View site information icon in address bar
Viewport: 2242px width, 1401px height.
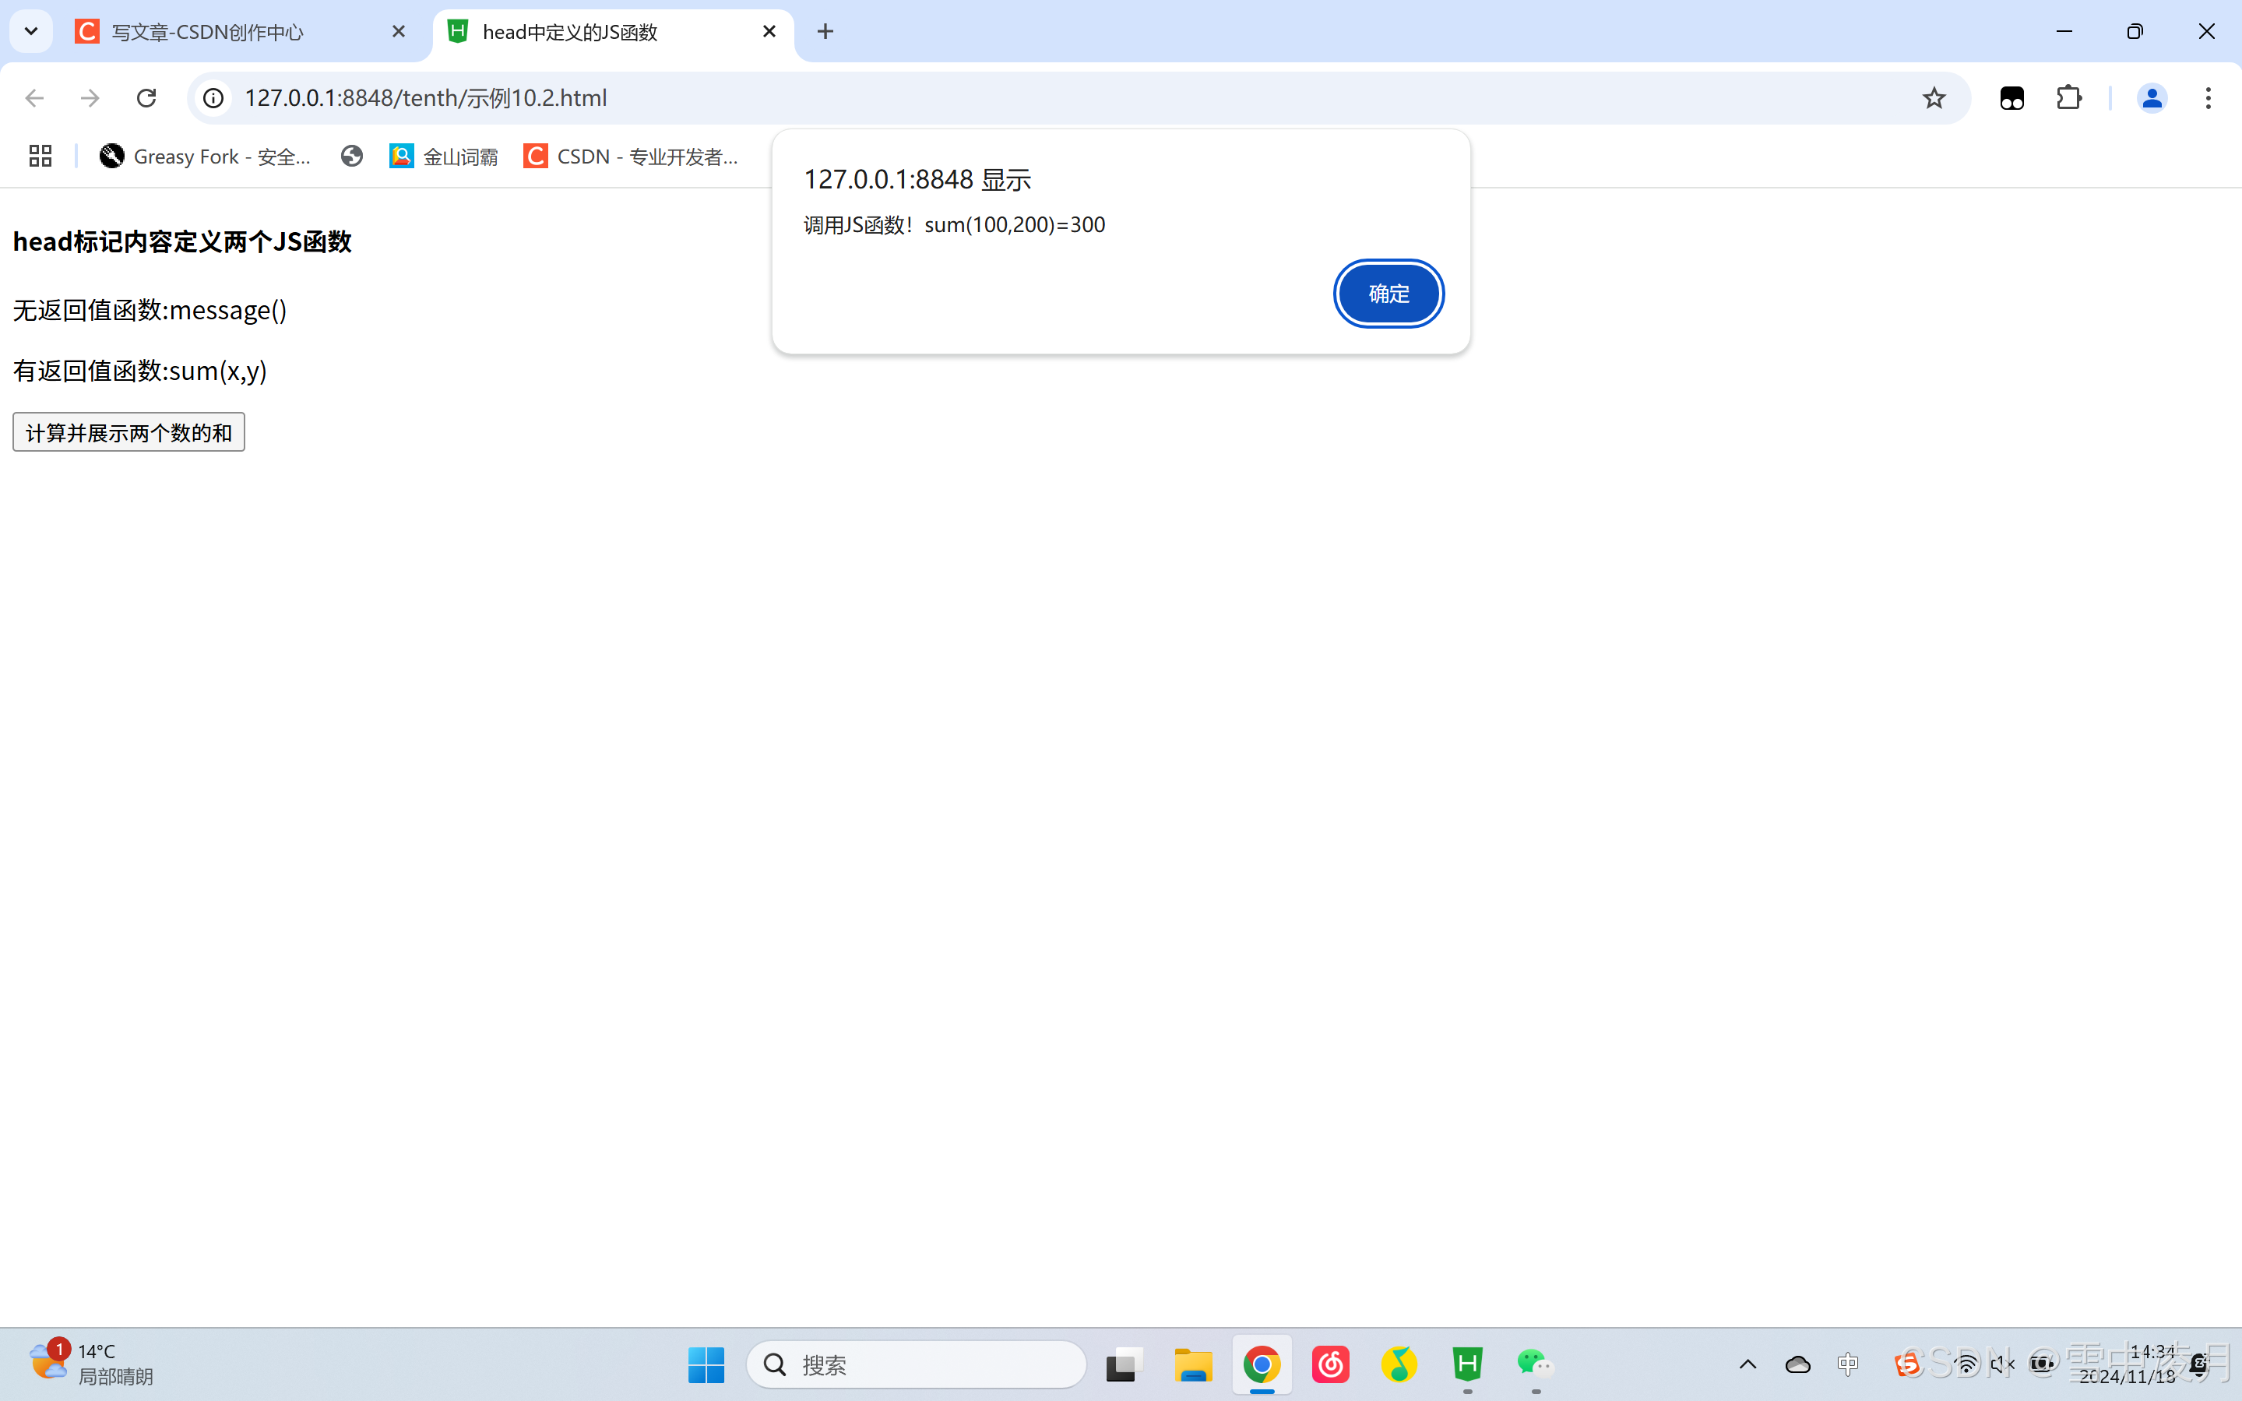(x=214, y=98)
